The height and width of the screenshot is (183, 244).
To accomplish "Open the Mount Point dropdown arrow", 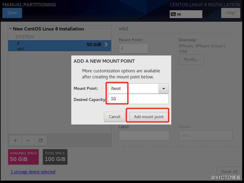I will pos(164,89).
